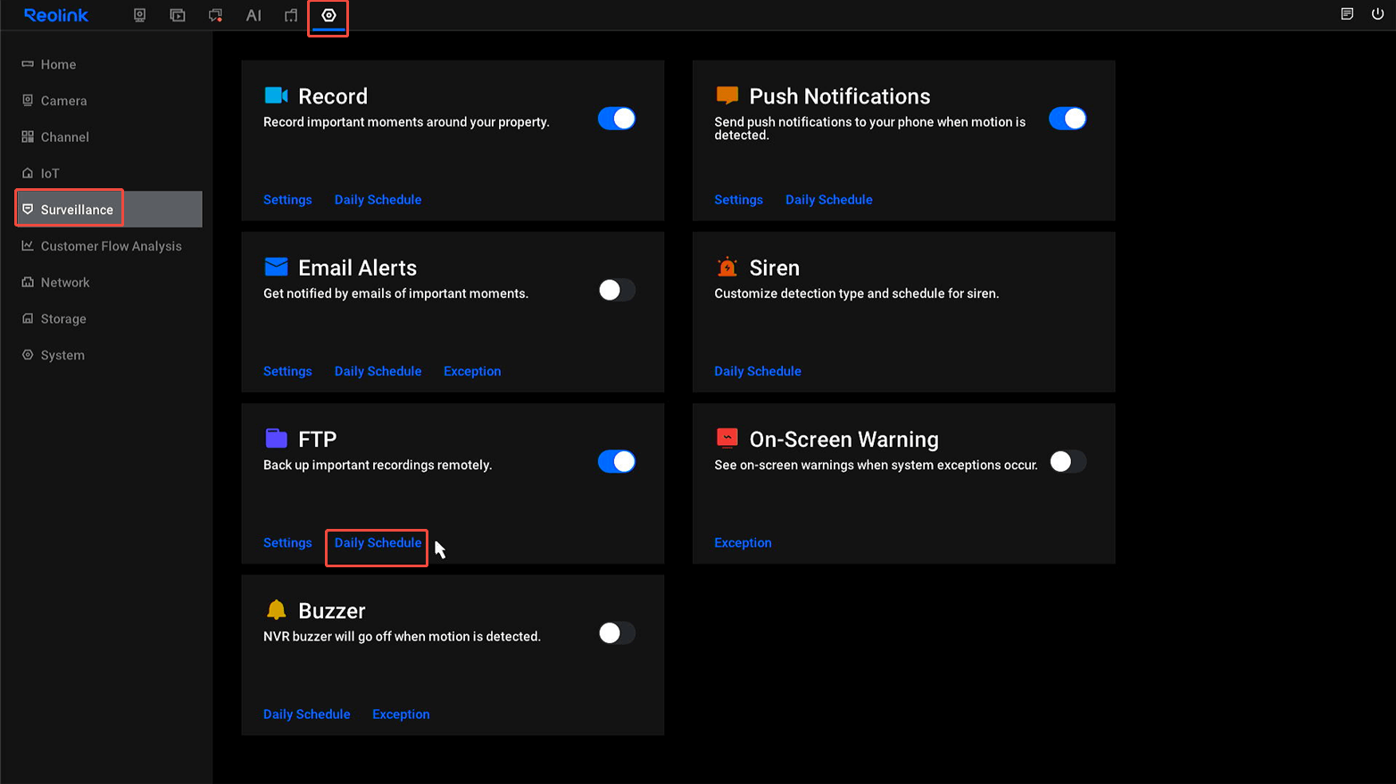Open Email Alerts Exception link
Image resolution: width=1396 pixels, height=784 pixels.
pyautogui.click(x=472, y=372)
